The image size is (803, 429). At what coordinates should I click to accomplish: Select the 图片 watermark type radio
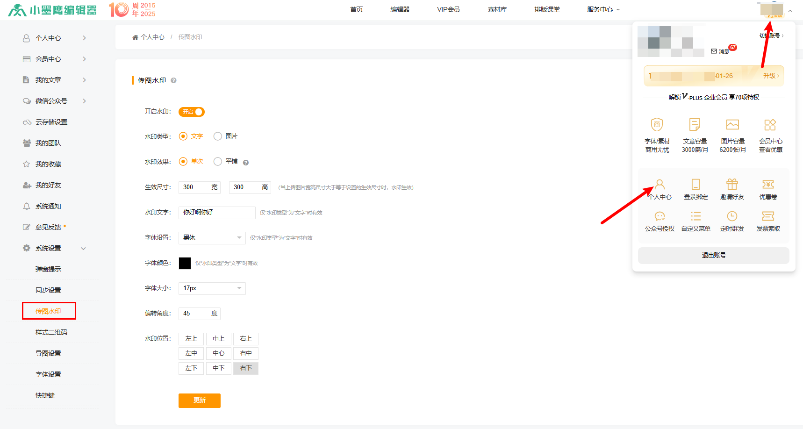point(217,136)
